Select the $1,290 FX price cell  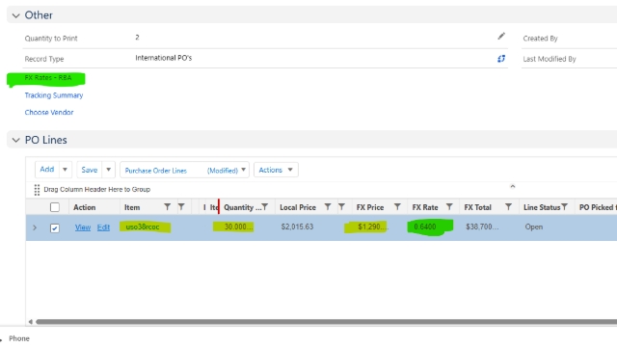coord(372,227)
